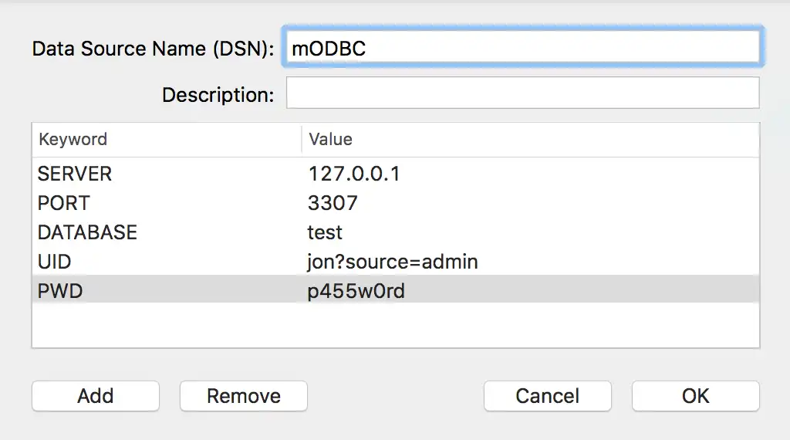Click the Keyword column header
This screenshot has width=790, height=440.
(x=73, y=140)
